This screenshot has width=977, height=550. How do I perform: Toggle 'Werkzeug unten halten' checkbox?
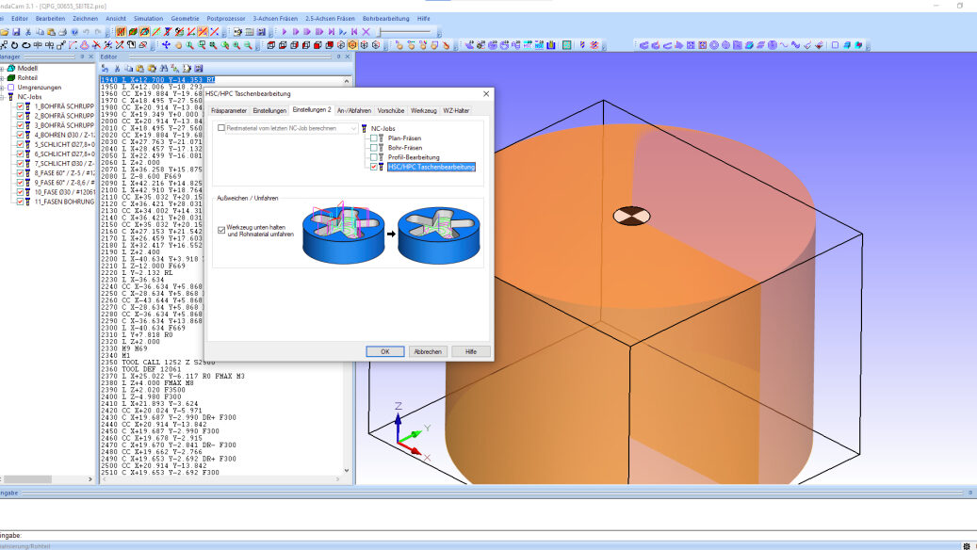[221, 229]
